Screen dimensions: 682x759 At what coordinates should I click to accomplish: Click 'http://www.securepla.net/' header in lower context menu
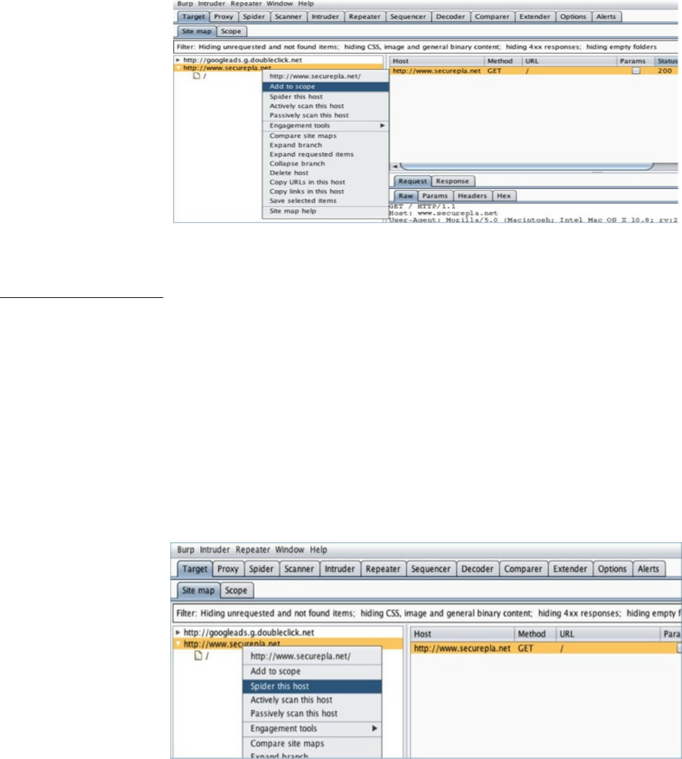[300, 657]
